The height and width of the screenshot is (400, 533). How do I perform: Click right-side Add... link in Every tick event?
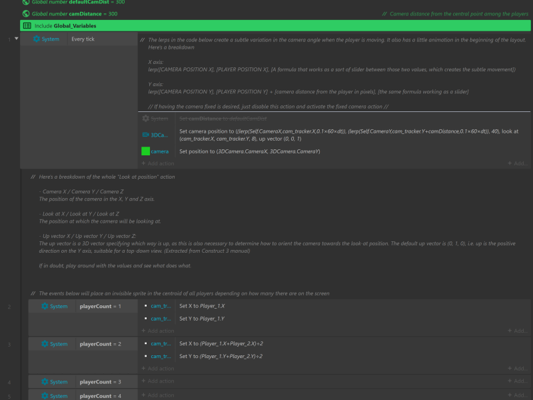[518, 163]
